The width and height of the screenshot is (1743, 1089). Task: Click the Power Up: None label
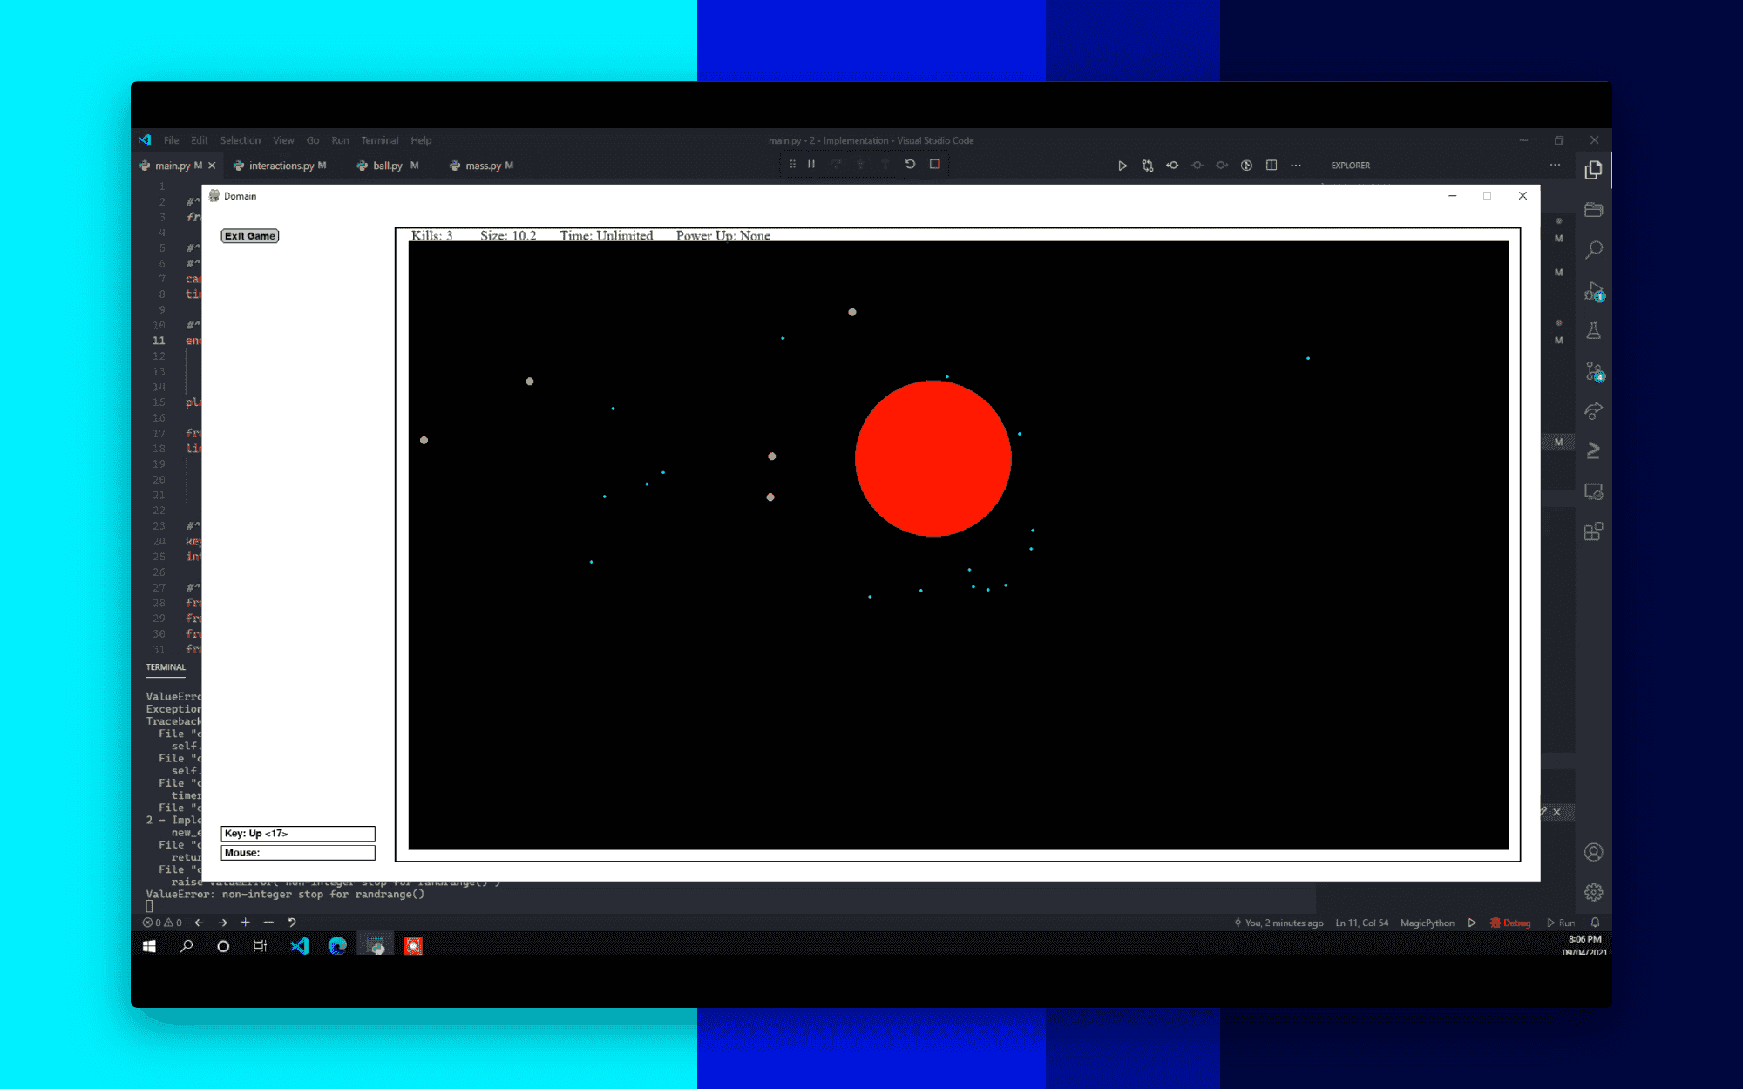[x=723, y=235]
